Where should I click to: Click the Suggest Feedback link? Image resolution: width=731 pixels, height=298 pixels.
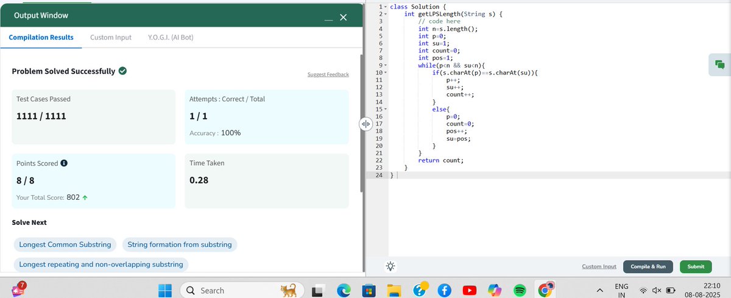[329, 74]
